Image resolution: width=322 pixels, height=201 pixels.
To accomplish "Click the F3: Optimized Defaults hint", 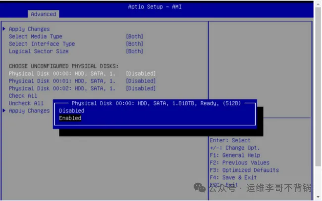I will tap(244, 170).
